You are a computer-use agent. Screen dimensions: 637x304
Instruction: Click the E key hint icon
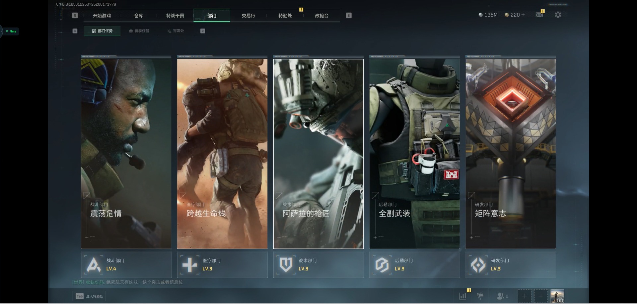(349, 16)
